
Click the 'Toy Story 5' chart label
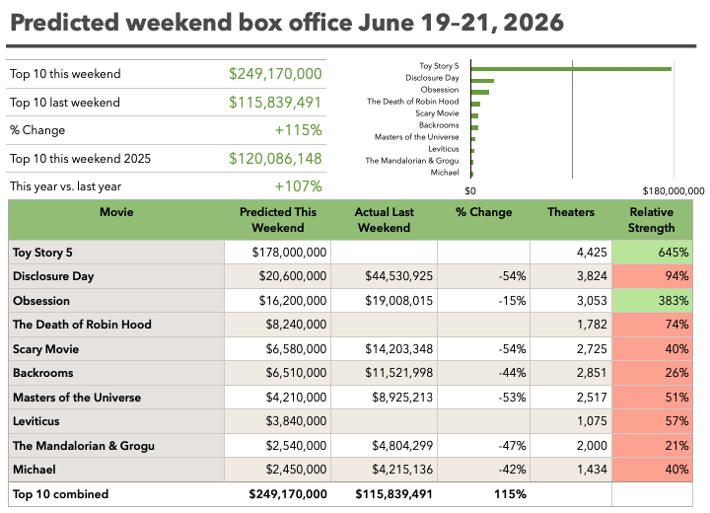[x=439, y=66]
